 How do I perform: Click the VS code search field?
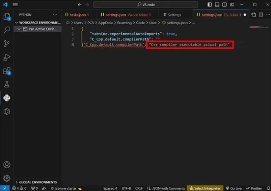coord(146,5)
